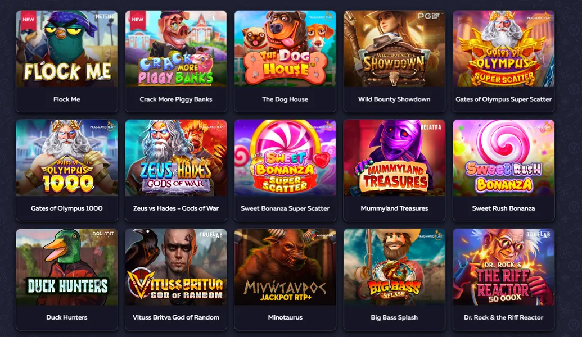Image resolution: width=582 pixels, height=337 pixels.
Task: Click the NEW ribbon on Crack More Piggy Banks
Action: [x=137, y=20]
